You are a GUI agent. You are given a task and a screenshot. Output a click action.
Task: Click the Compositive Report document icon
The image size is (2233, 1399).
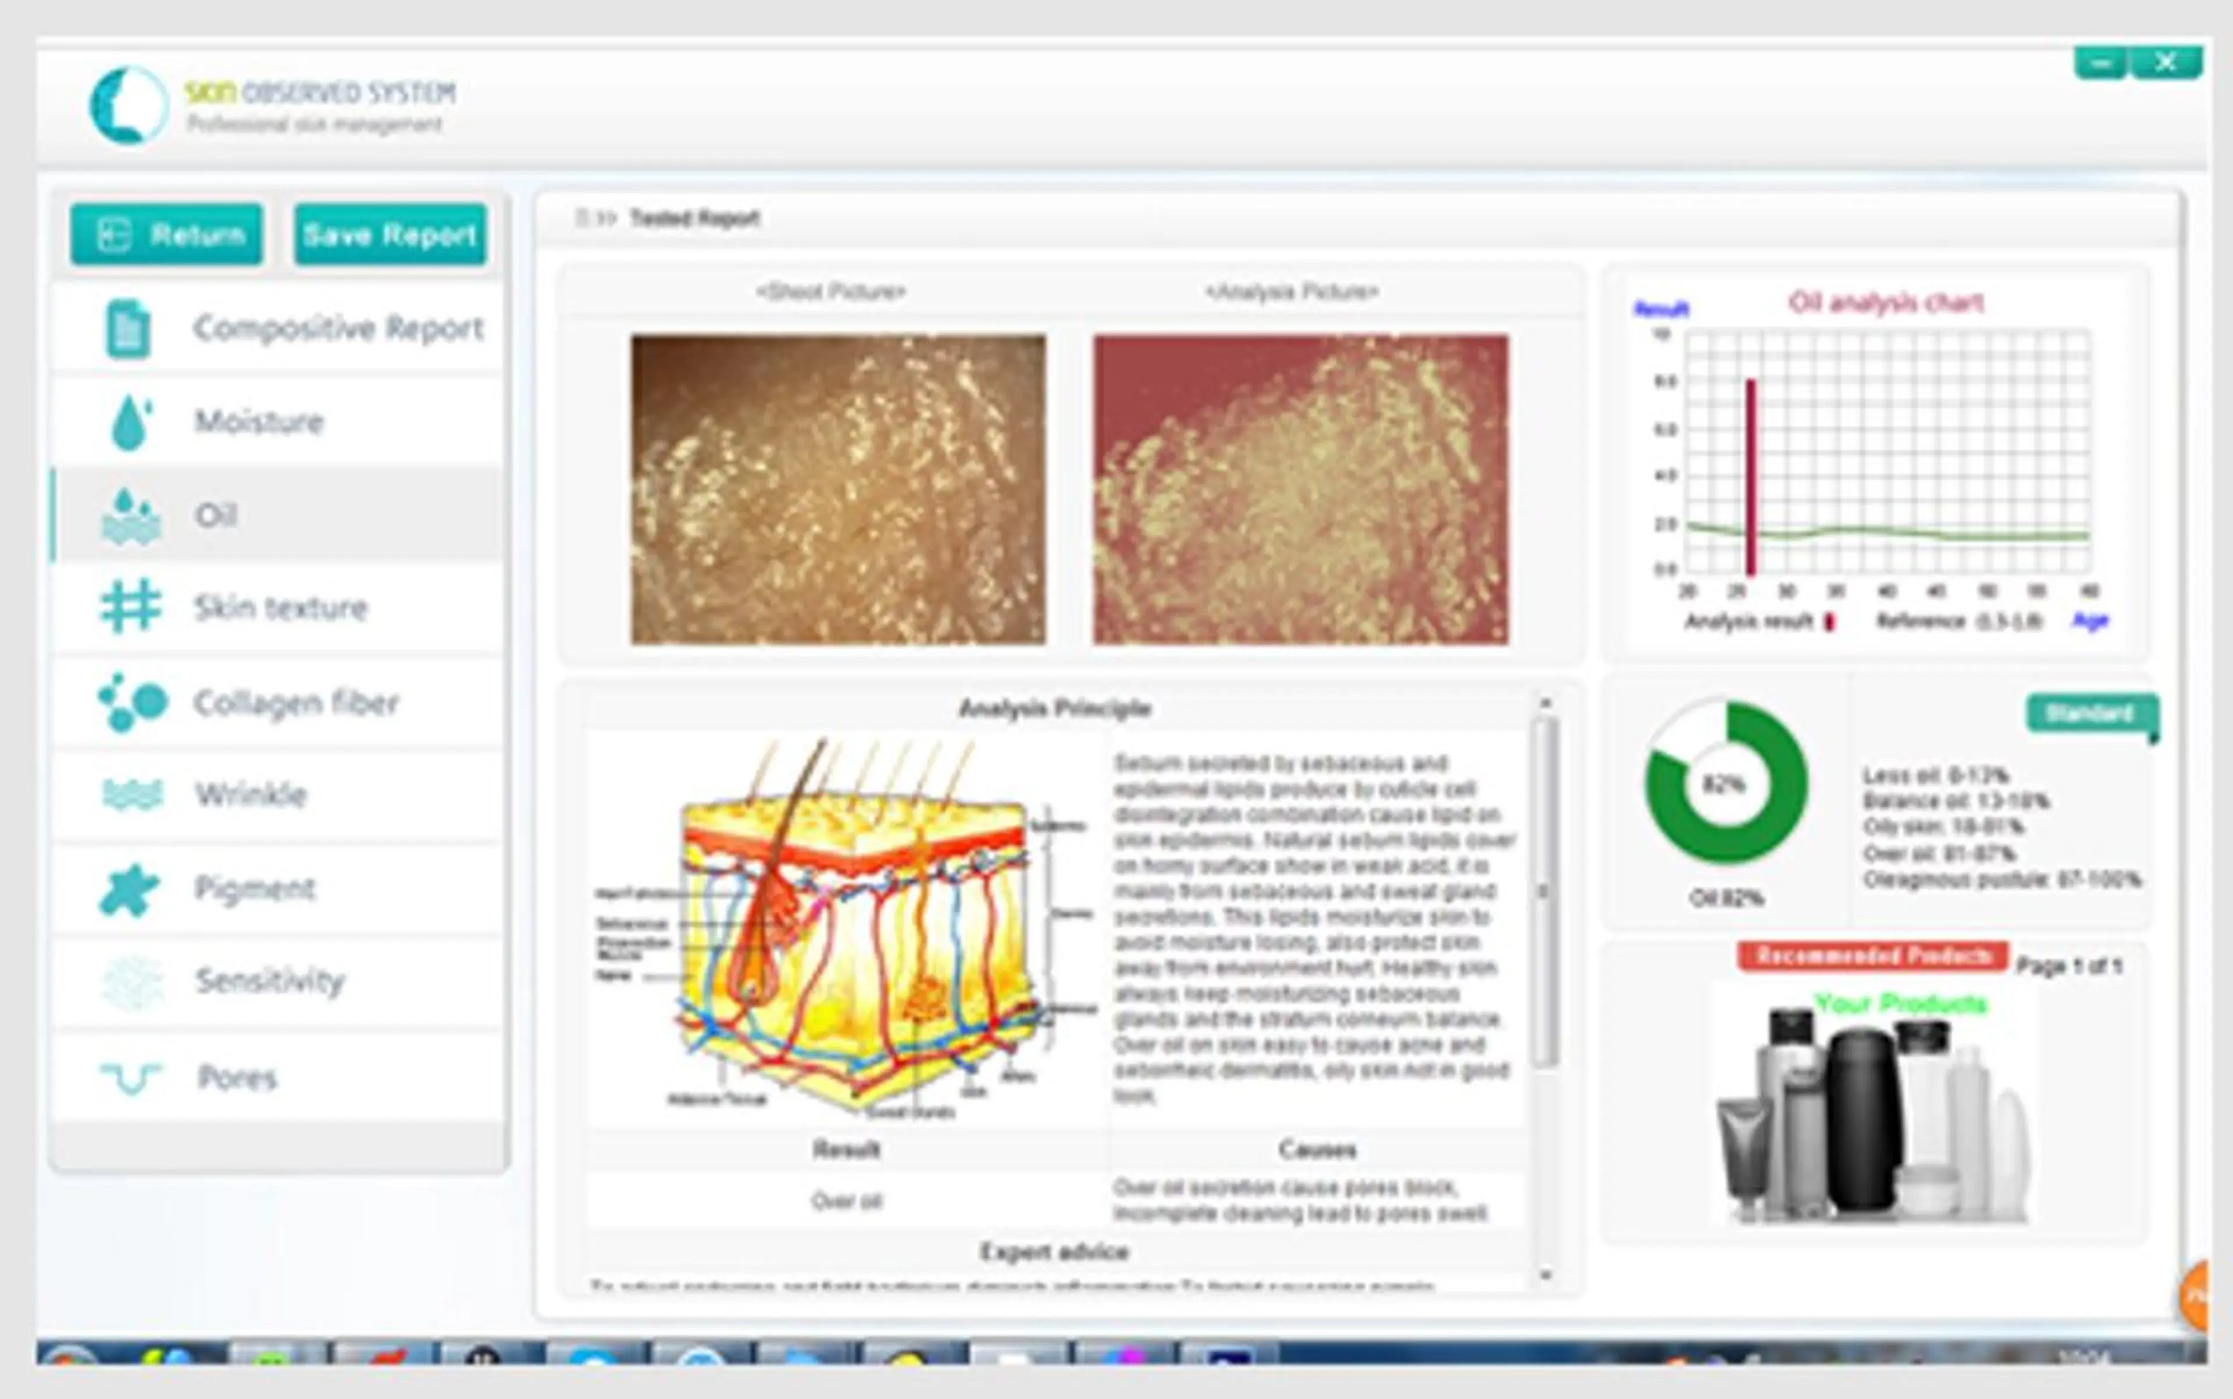128,328
